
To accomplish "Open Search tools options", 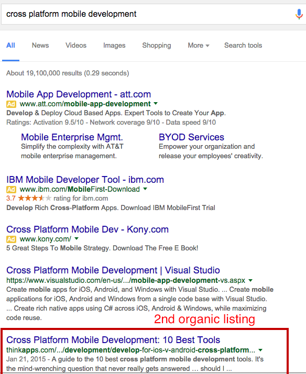I will coord(243,46).
